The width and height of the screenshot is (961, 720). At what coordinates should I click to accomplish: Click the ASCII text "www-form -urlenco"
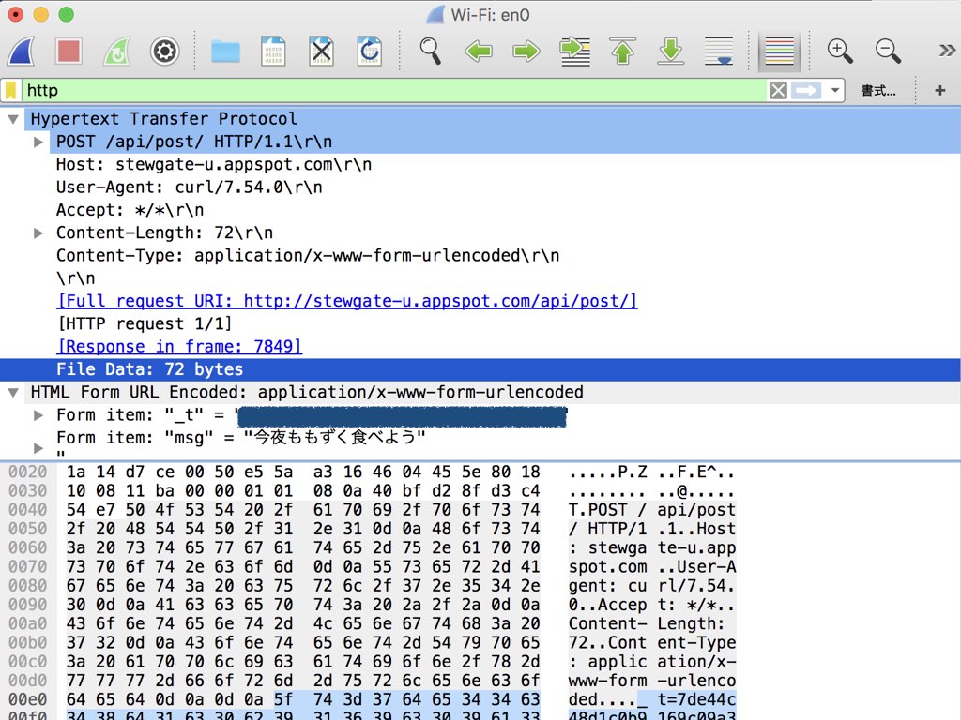point(652,681)
